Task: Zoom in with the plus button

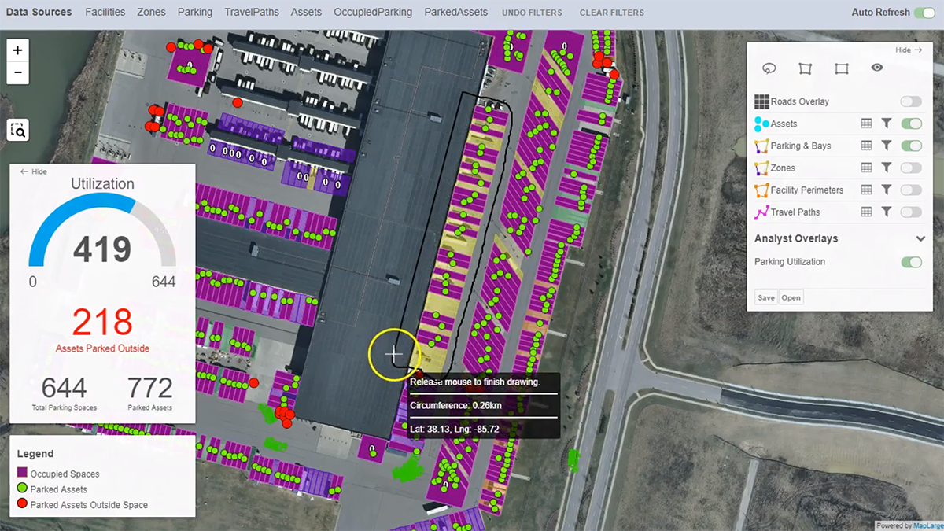Action: [x=17, y=50]
